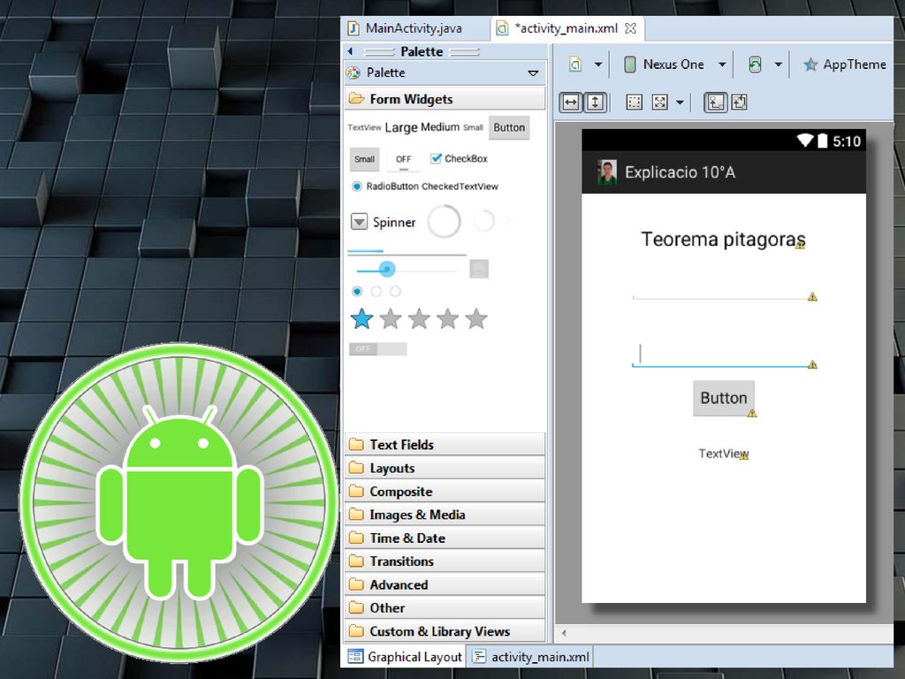905x679 pixels.
Task: Open the configuration chooser dropdown arrow
Action: coord(598,65)
